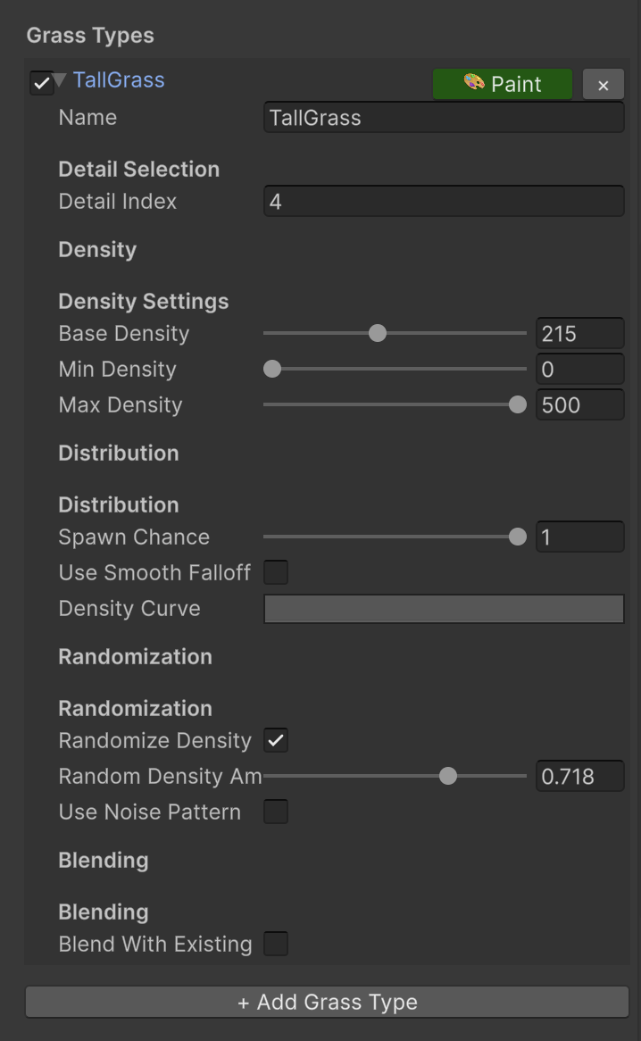Enable Use Smooth Falloff checkbox
The height and width of the screenshot is (1041, 641).
(276, 572)
